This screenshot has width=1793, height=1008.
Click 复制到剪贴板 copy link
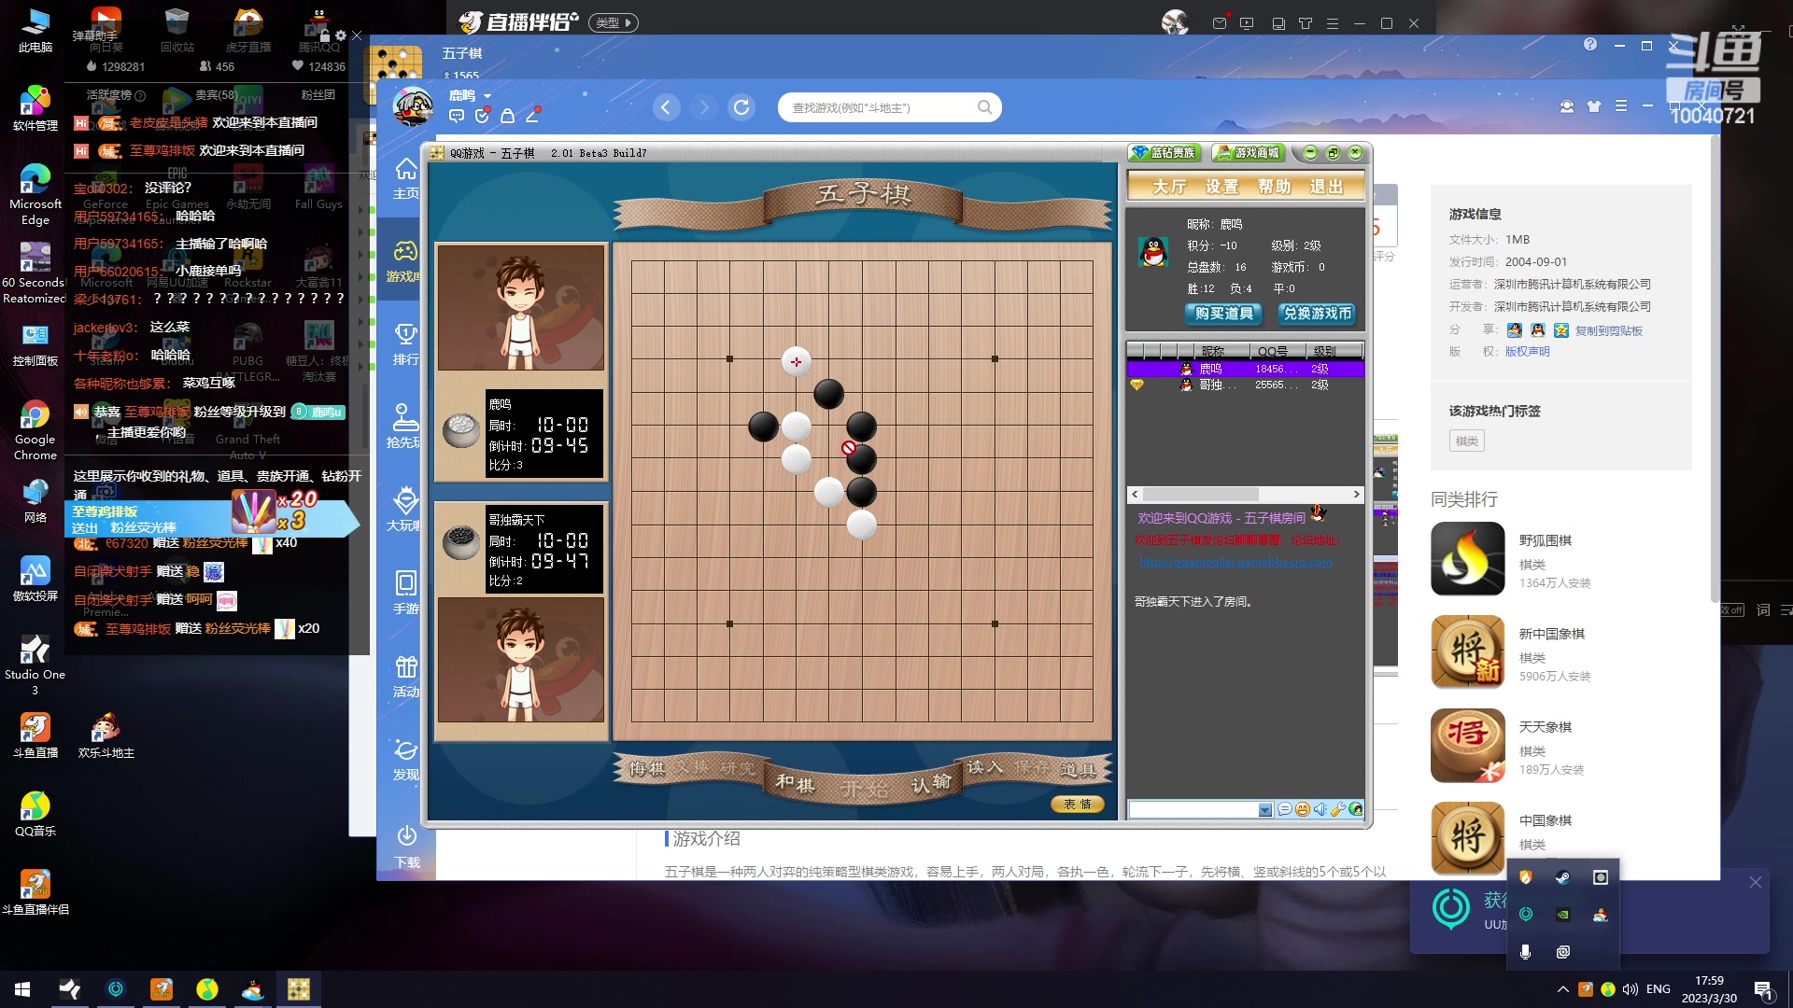[1608, 330]
